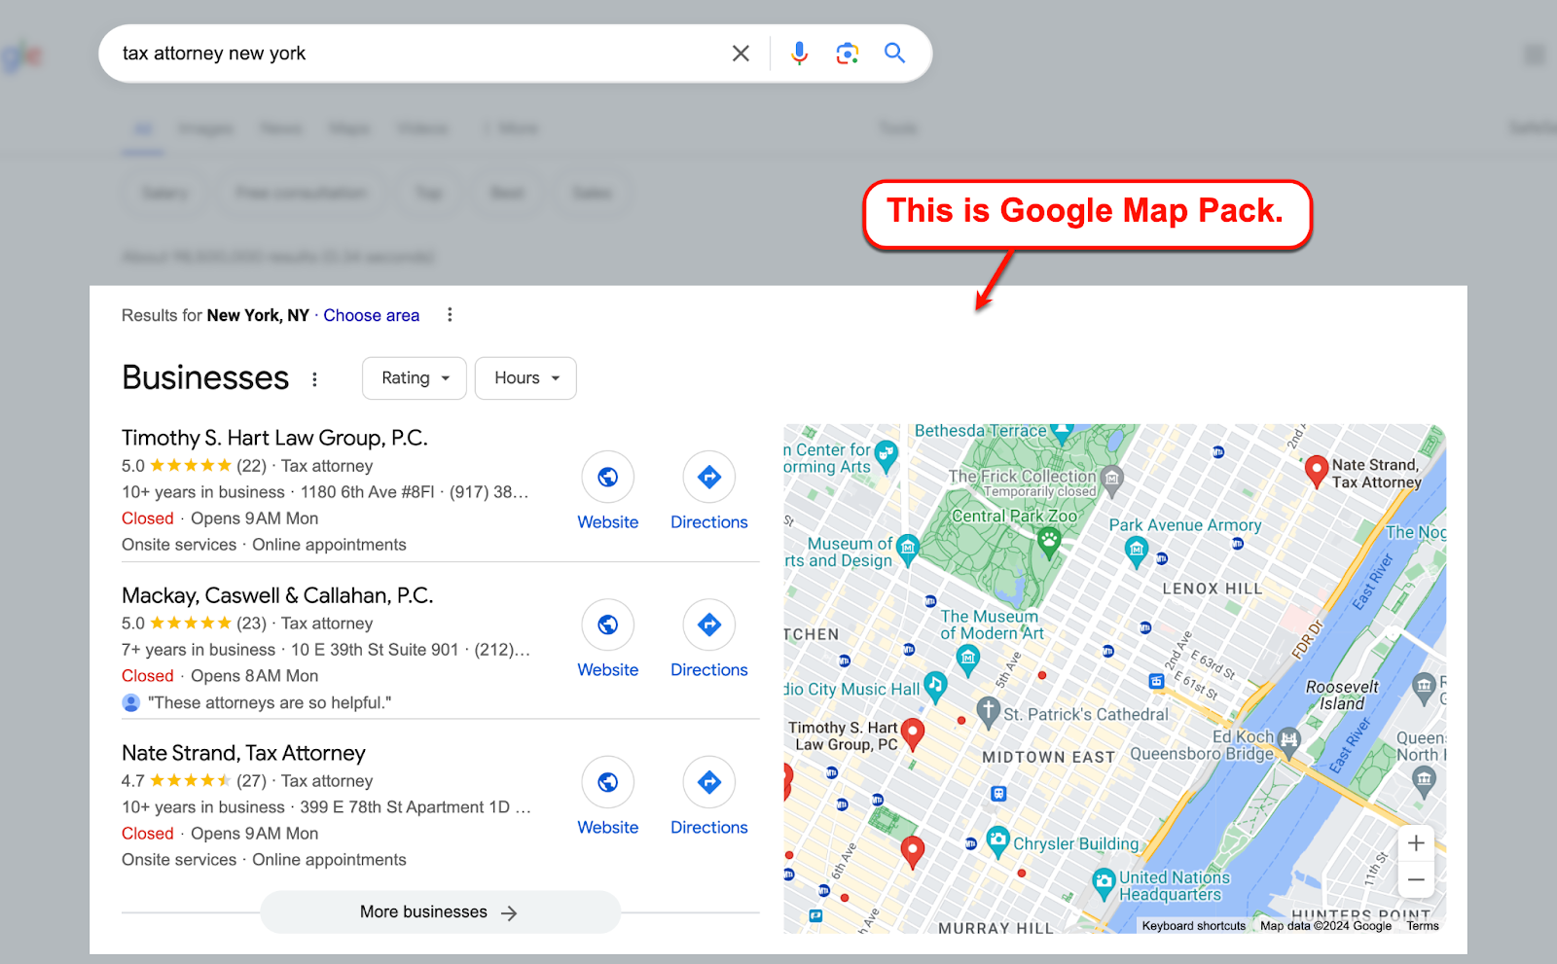This screenshot has width=1557, height=964.
Task: Click the More businesses button
Action: click(x=439, y=911)
